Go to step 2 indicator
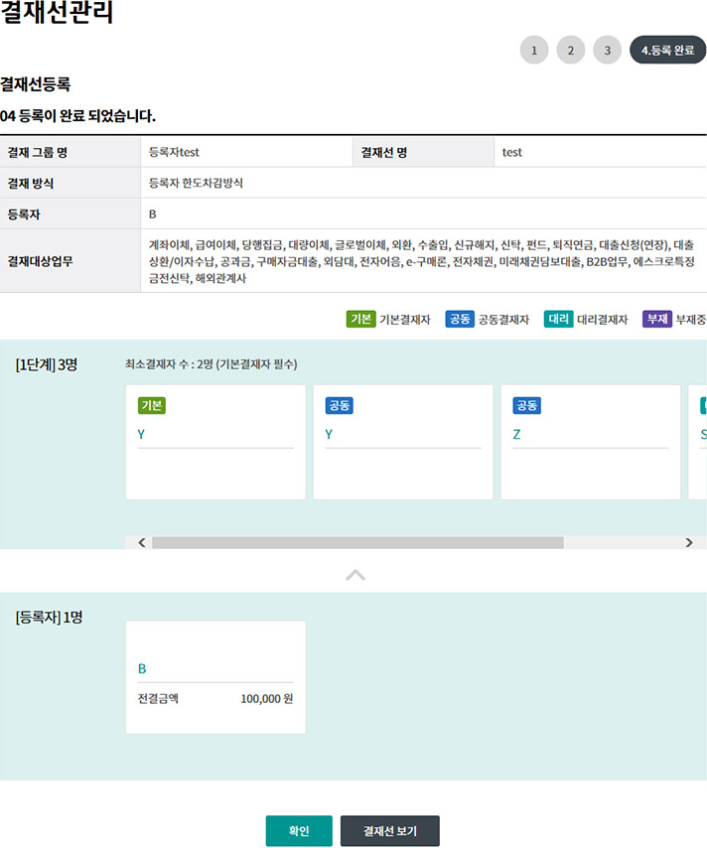The height and width of the screenshot is (848, 707). click(570, 50)
